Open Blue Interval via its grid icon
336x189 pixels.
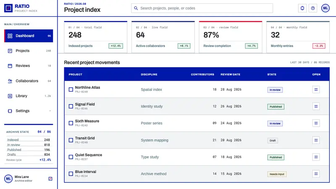coord(316,174)
